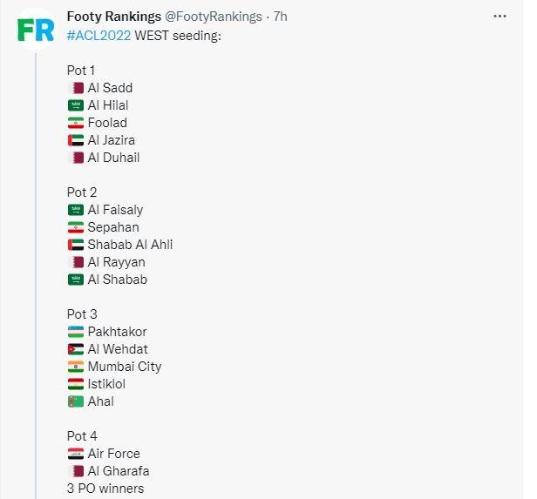Click the Turkmenistan flag beside Ahal
This screenshot has width=537, height=499.
(x=76, y=401)
